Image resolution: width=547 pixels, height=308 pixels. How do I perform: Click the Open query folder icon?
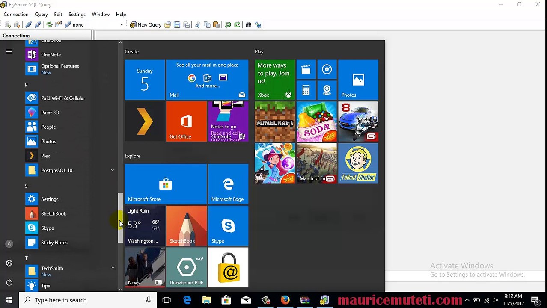(168, 25)
